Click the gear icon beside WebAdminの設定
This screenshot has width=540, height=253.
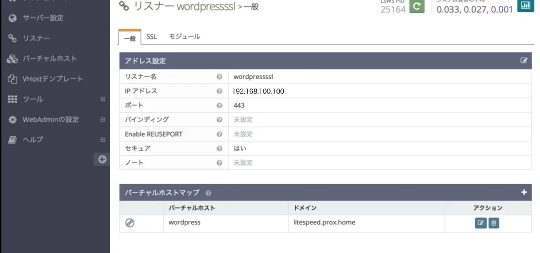pos(12,120)
